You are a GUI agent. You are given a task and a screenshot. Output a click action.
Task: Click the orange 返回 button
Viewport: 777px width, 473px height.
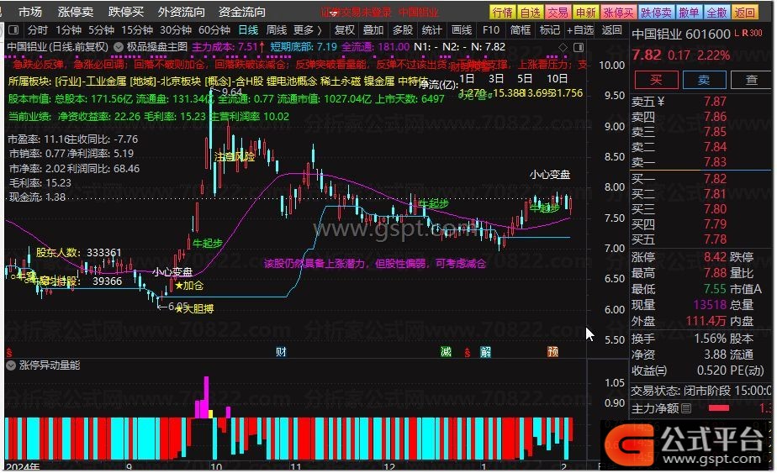(x=744, y=12)
